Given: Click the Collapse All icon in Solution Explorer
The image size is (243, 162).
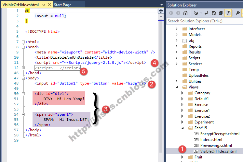Looking at the screenshot, I should (221, 13).
